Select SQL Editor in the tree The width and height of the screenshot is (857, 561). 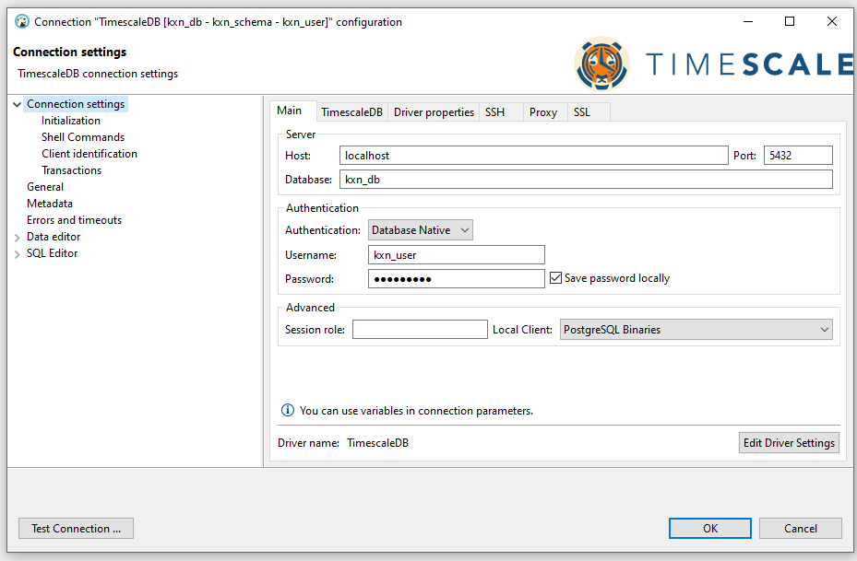pos(53,253)
